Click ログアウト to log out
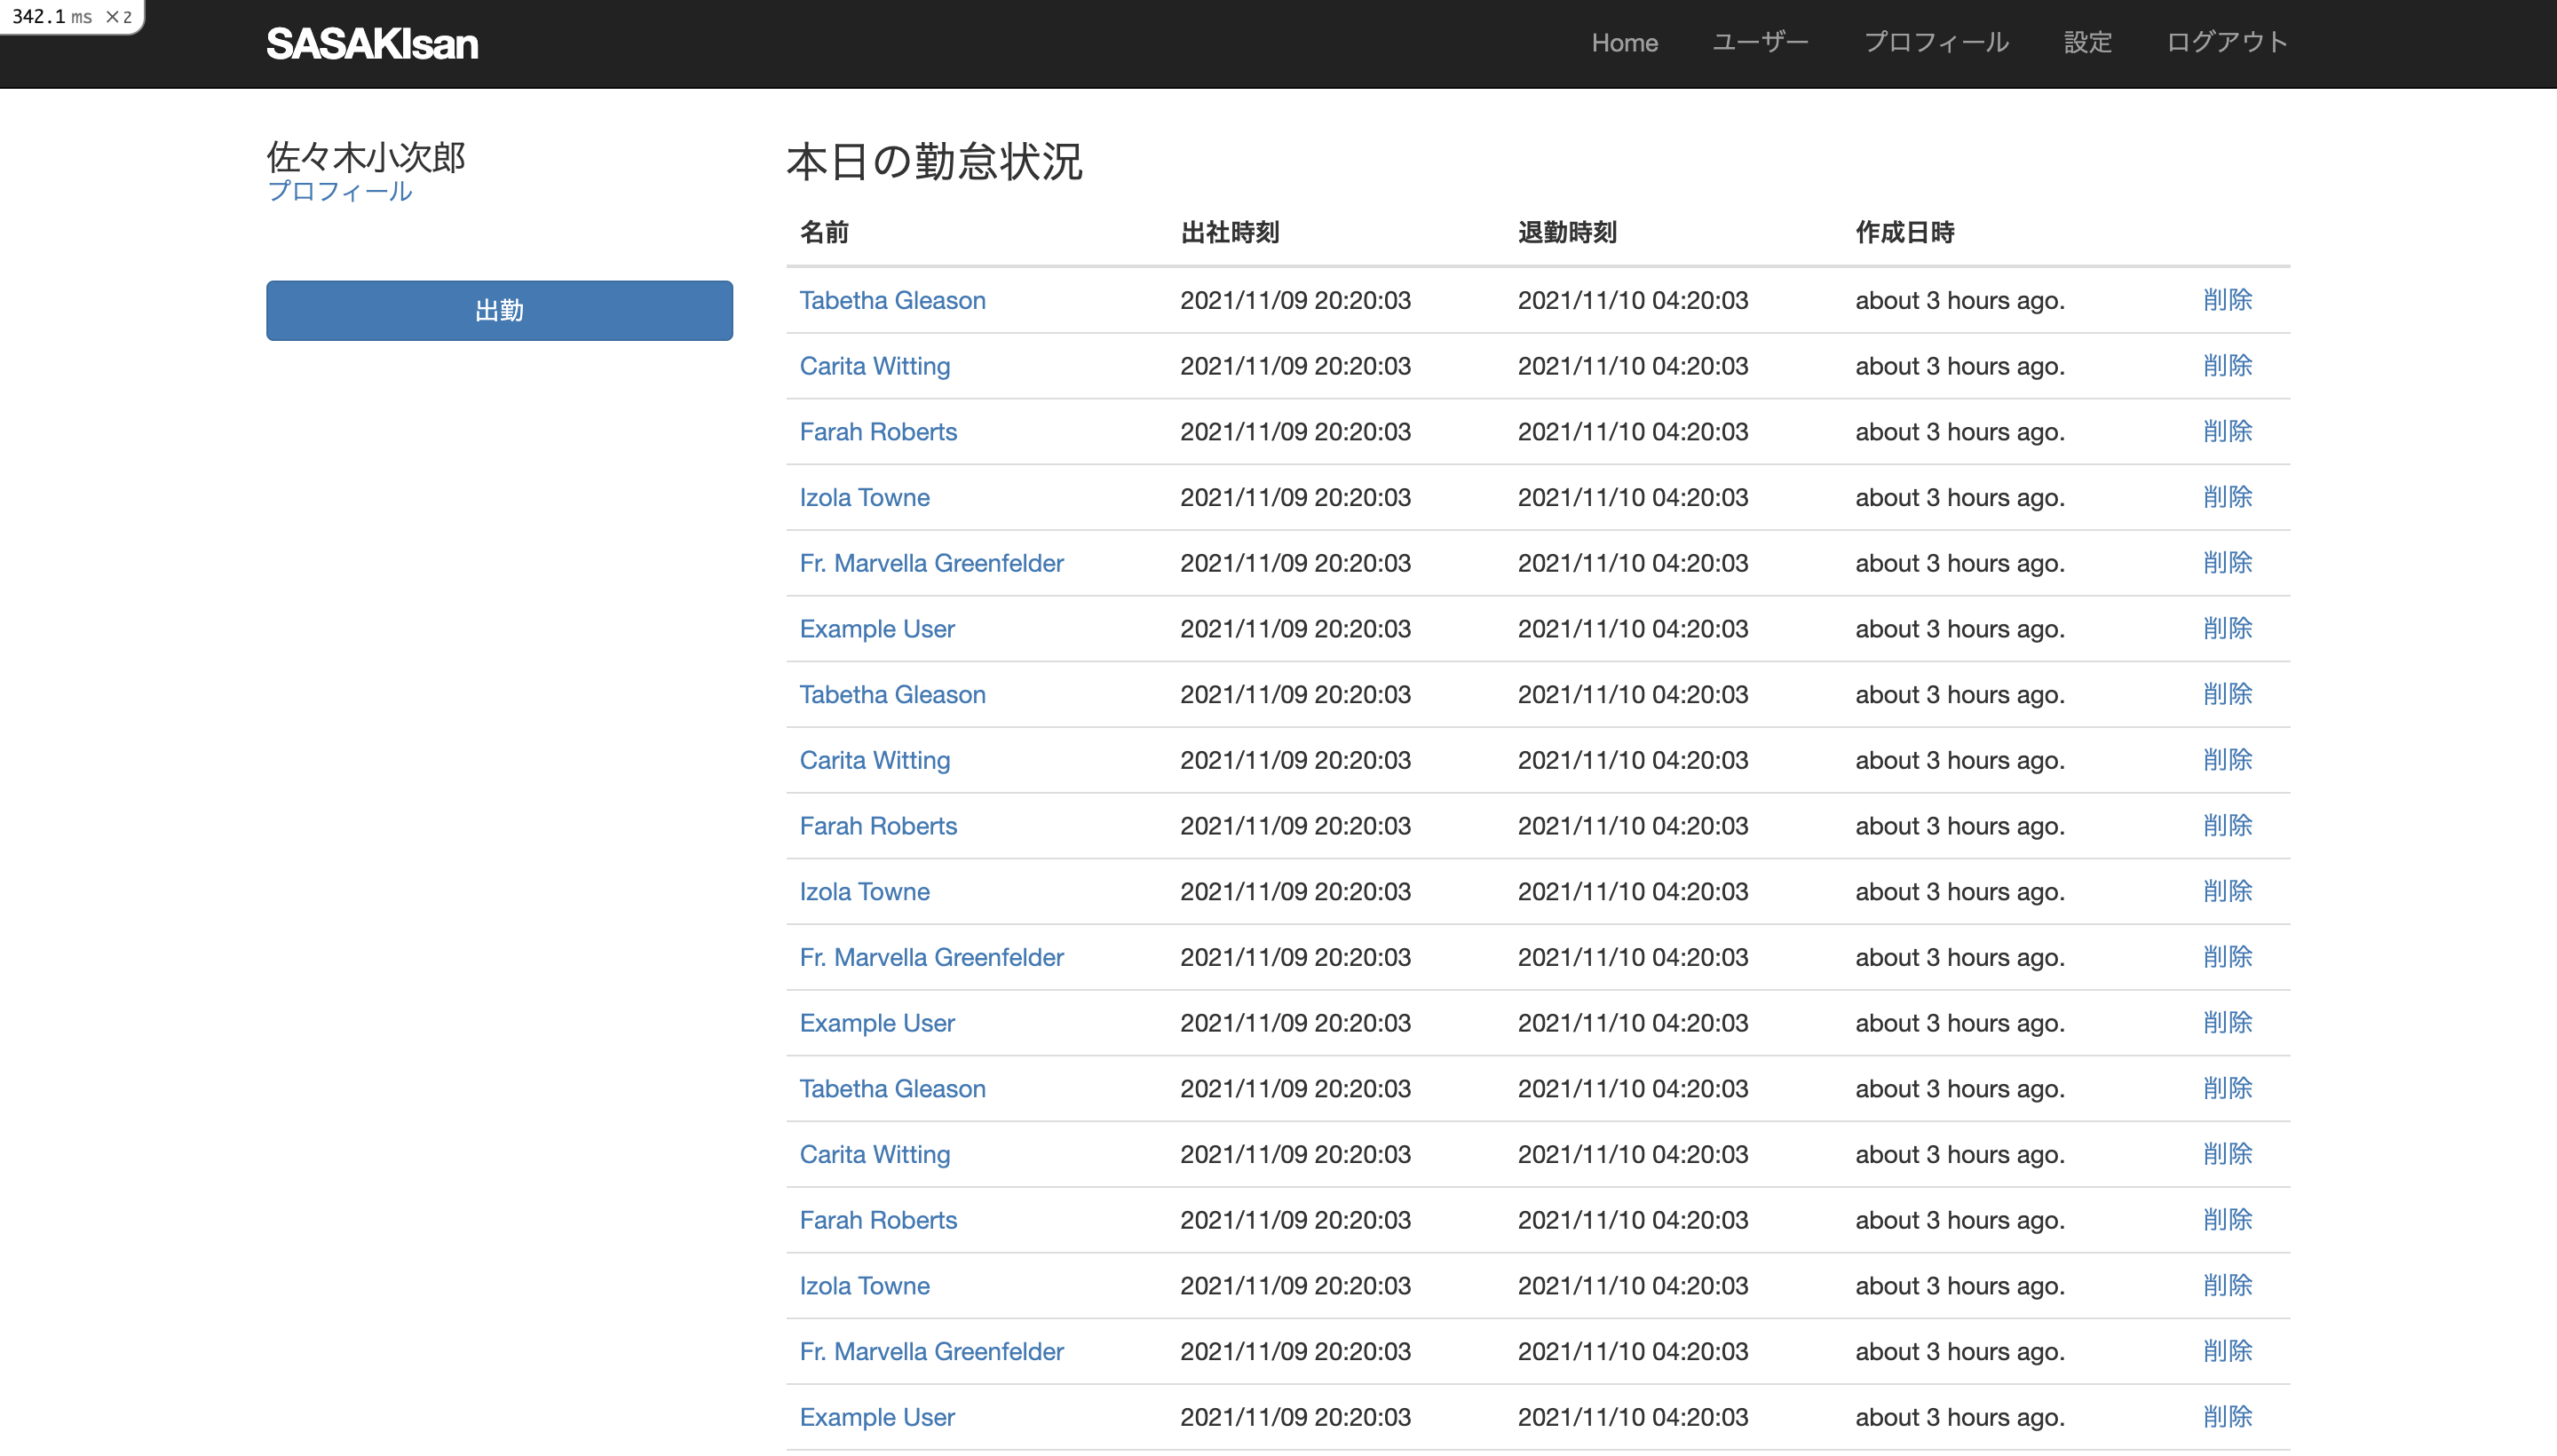Image resolution: width=2557 pixels, height=1456 pixels. (x=2226, y=43)
